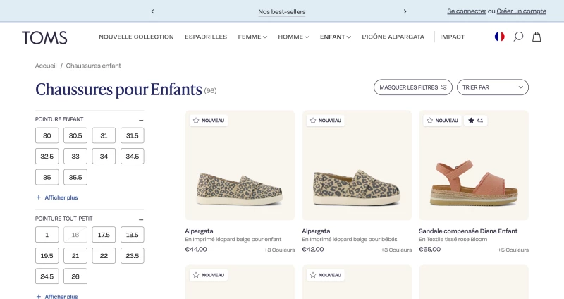
Task: Select child size 35.5
Action: [x=75, y=178]
